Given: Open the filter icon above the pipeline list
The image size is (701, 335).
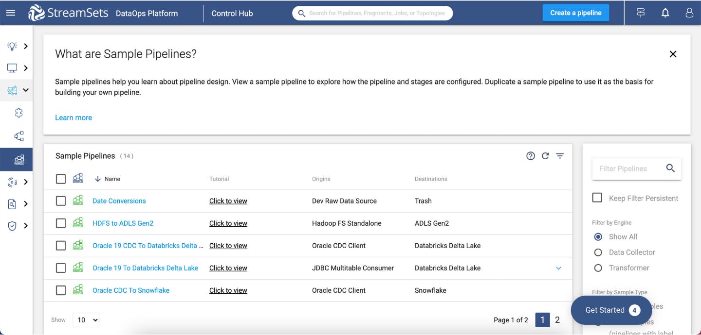Looking at the screenshot, I should pyautogui.click(x=559, y=156).
